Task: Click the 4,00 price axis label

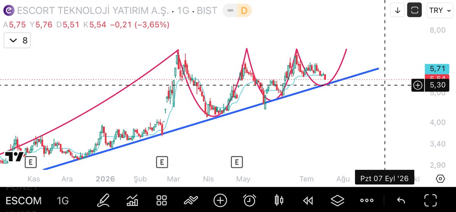Action: pos(437,122)
